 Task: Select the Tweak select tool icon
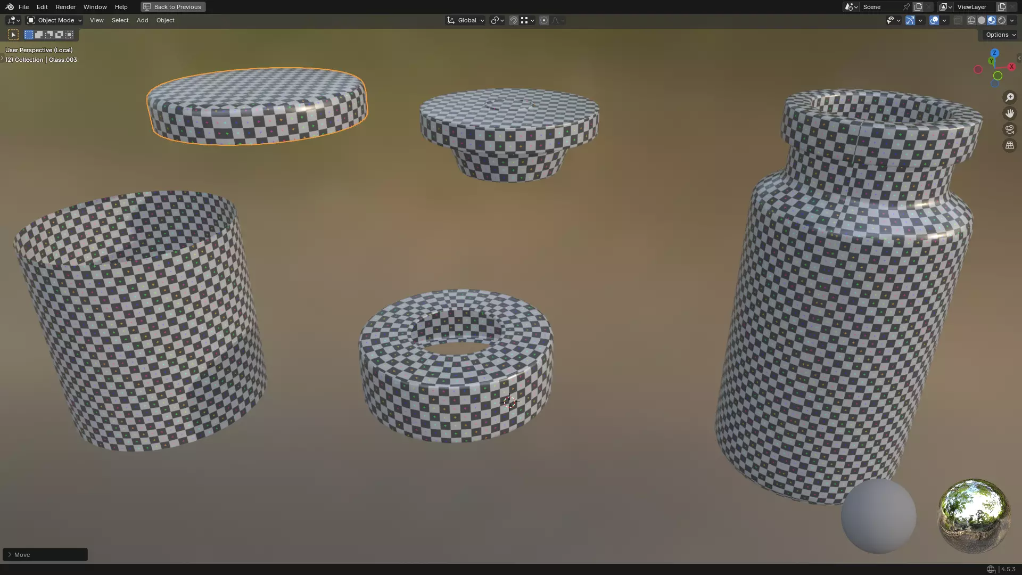(x=13, y=35)
